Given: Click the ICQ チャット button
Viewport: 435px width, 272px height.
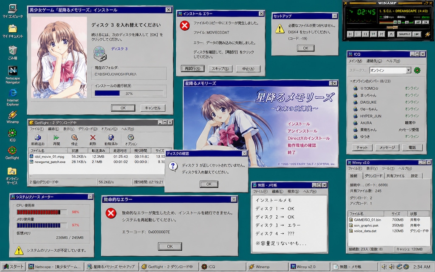Looking at the screenshot, I should click(362, 147).
